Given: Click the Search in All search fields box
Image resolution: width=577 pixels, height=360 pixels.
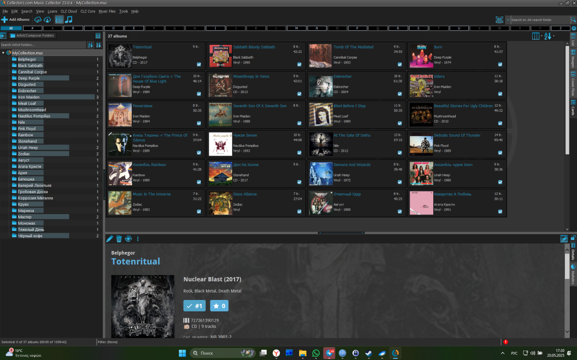Looking at the screenshot, I should coord(540,20).
